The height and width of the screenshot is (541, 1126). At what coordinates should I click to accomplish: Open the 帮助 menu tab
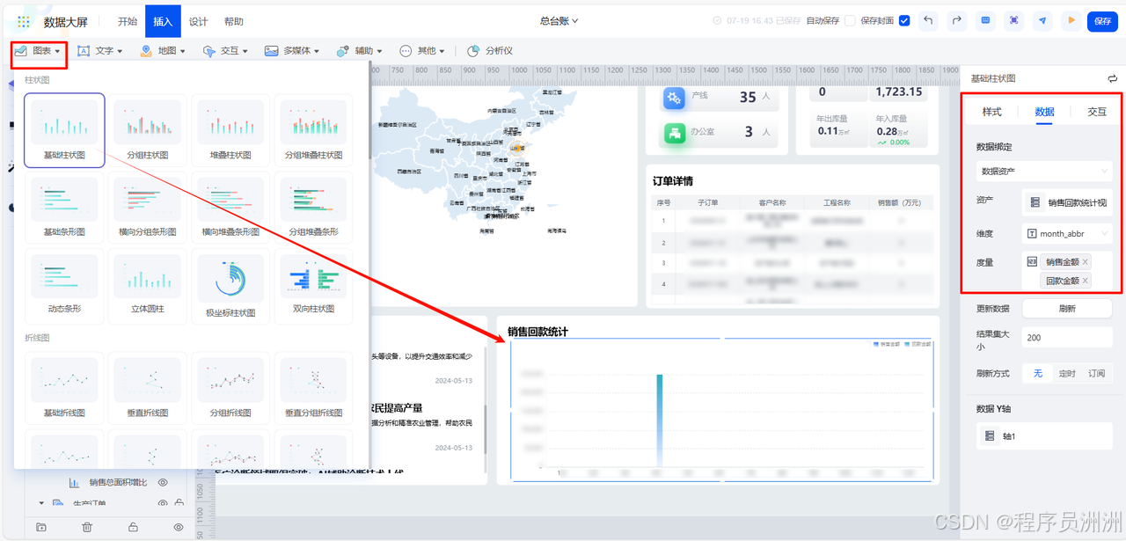click(x=234, y=22)
